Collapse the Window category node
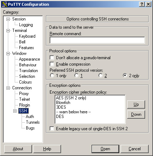Screen dimensions: 153x156 8,53
